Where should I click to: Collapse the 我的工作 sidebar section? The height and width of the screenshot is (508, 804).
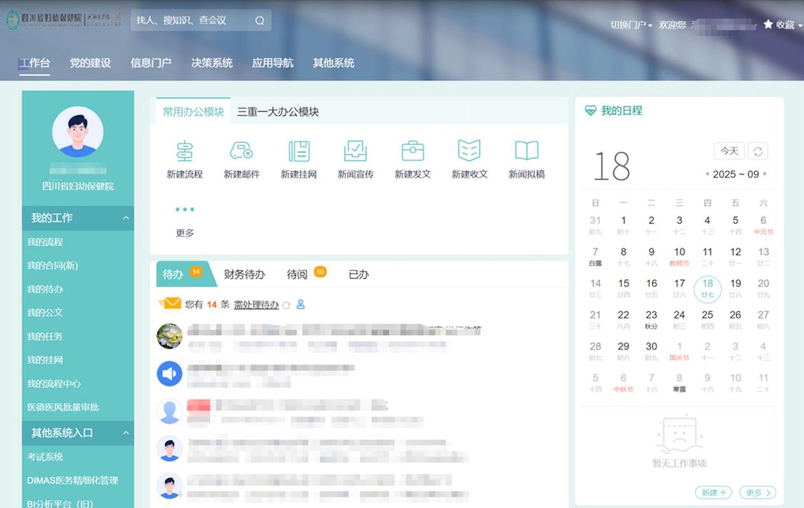(126, 218)
